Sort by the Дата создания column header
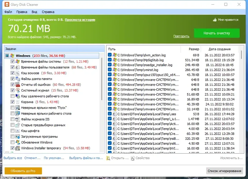The height and width of the screenshot is (179, 248). pyautogui.click(x=219, y=49)
